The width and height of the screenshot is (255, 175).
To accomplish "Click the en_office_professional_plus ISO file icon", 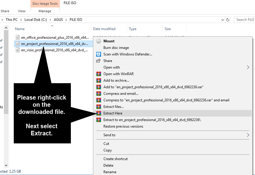I will pos(18,38).
